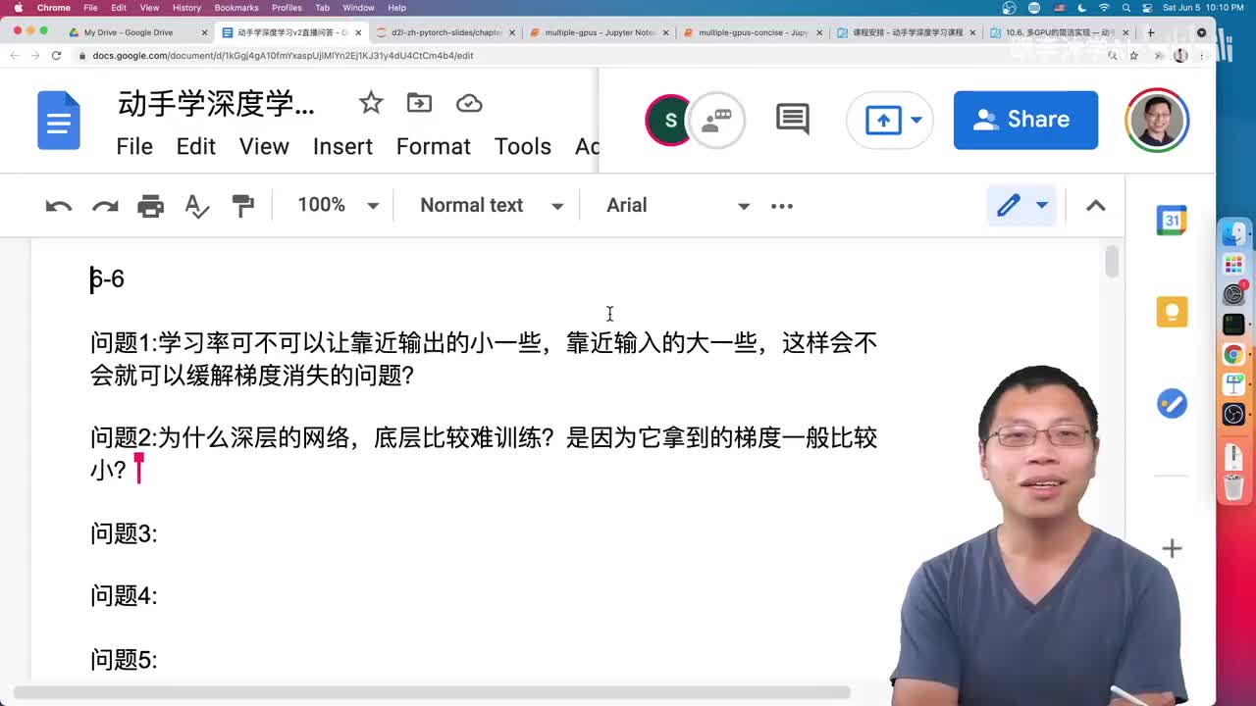Click the vertical scrollbar thumb
1256x706 pixels.
point(1112,263)
